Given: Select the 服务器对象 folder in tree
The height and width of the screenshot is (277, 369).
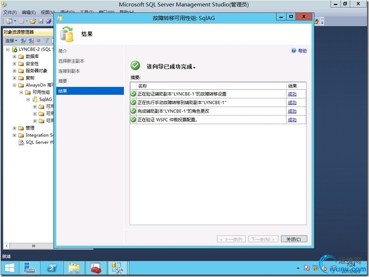Looking at the screenshot, I should pyautogui.click(x=37, y=71).
